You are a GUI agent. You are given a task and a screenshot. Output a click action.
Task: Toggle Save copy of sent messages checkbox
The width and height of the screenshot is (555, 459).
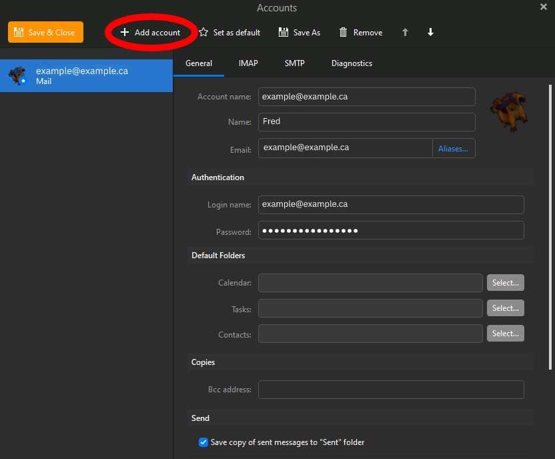click(203, 442)
